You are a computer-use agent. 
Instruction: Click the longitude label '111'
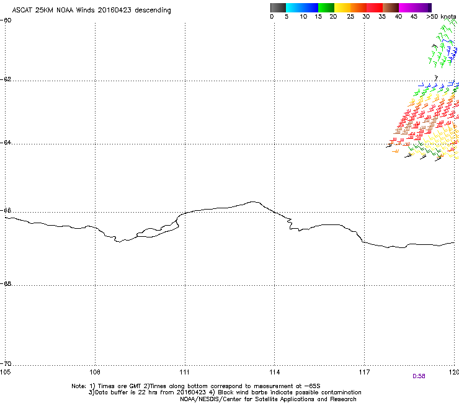click(x=184, y=372)
